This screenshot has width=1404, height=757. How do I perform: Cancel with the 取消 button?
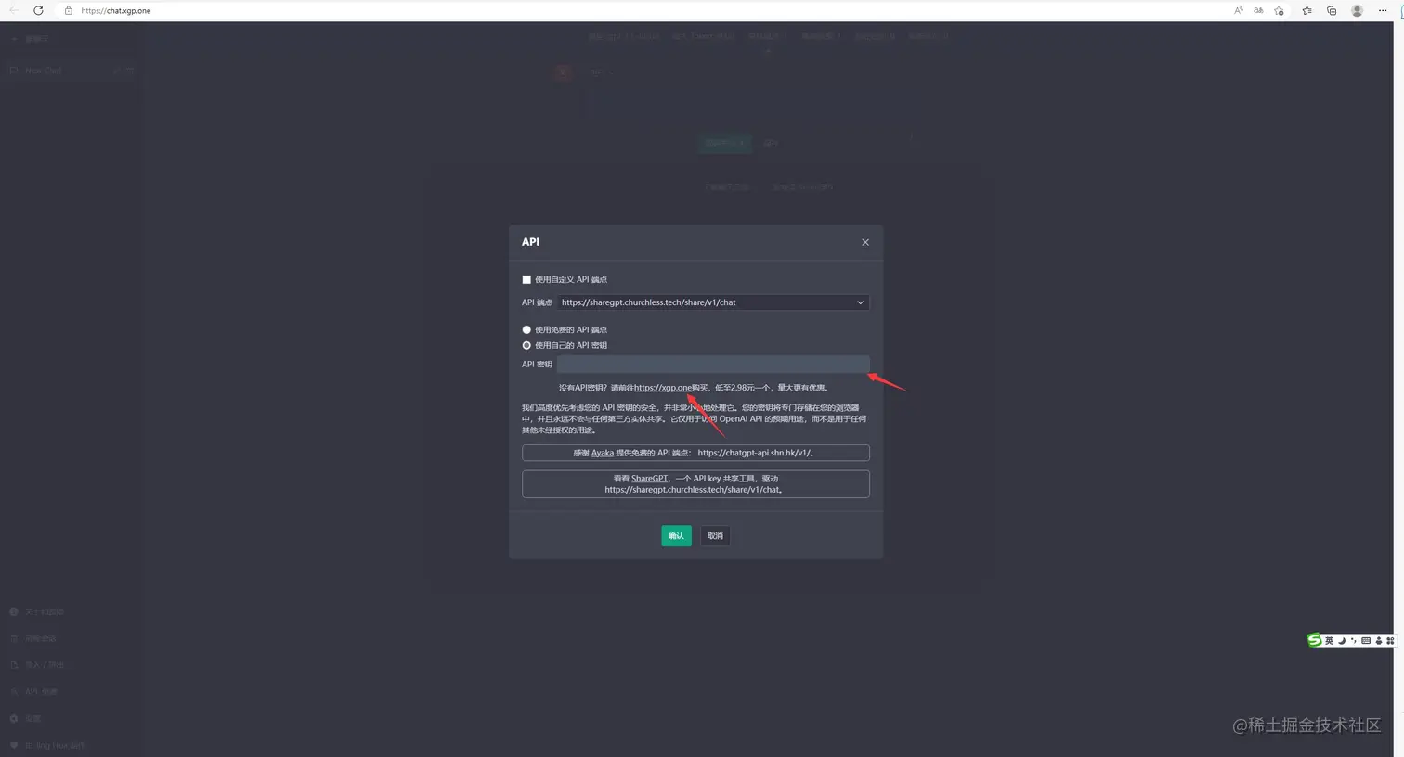(715, 535)
